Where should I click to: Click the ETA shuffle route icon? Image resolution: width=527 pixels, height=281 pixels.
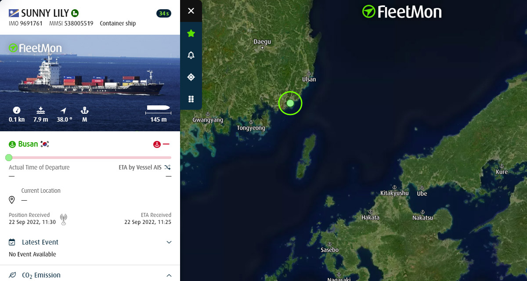(168, 167)
